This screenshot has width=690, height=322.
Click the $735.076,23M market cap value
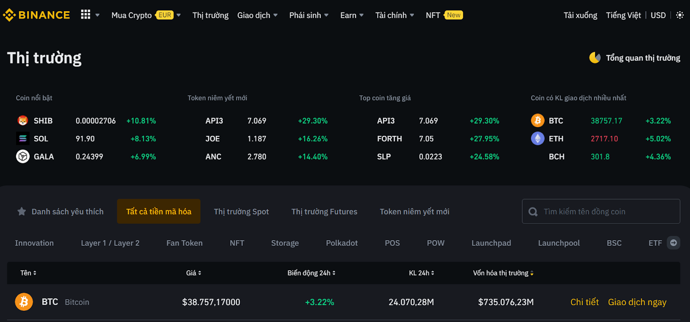506,302
